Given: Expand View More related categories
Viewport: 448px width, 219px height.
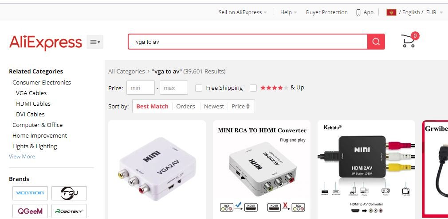Looking at the screenshot, I should click(22, 157).
